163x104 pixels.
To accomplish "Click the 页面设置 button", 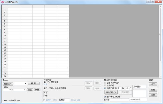I will [125, 92].
